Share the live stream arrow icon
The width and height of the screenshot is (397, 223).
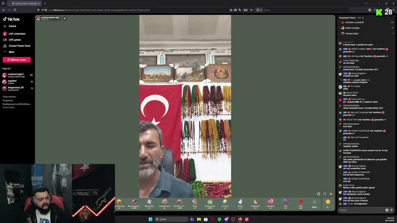point(64,18)
